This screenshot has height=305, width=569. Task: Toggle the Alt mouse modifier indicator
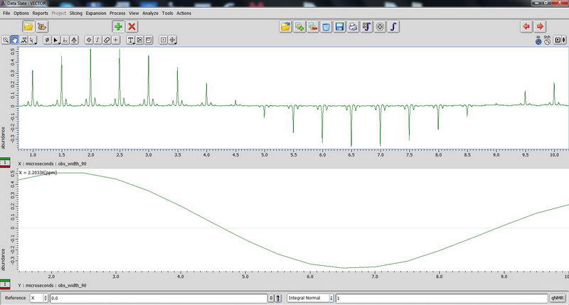(x=538, y=41)
